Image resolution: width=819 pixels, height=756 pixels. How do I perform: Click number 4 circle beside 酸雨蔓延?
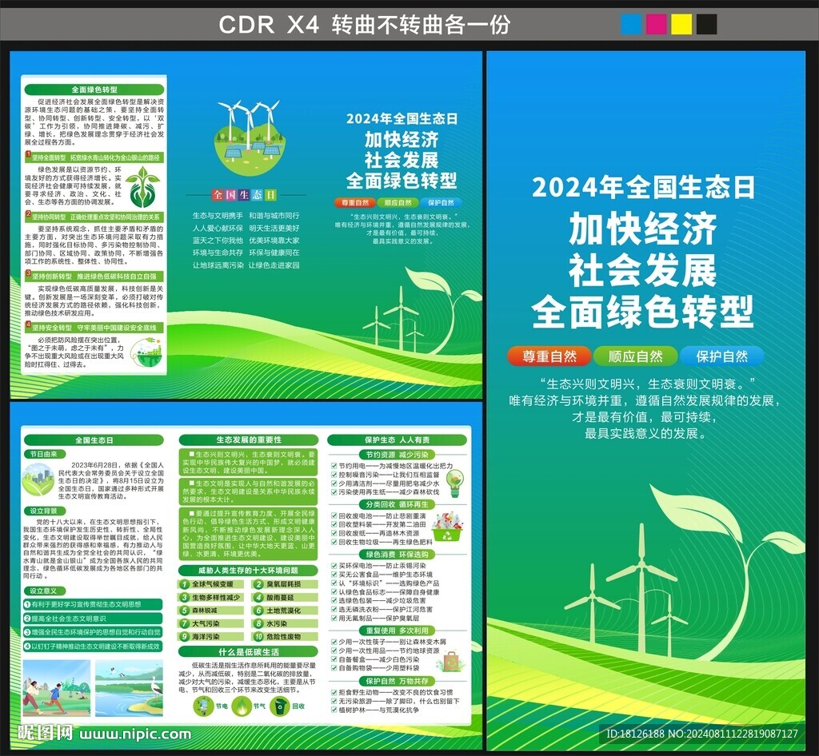pos(258,598)
